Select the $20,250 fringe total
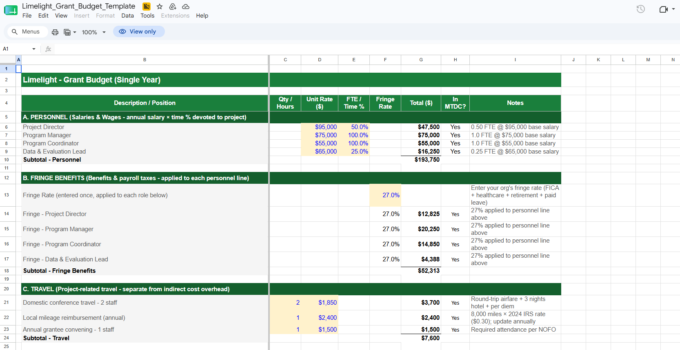The width and height of the screenshot is (680, 350). [421, 229]
